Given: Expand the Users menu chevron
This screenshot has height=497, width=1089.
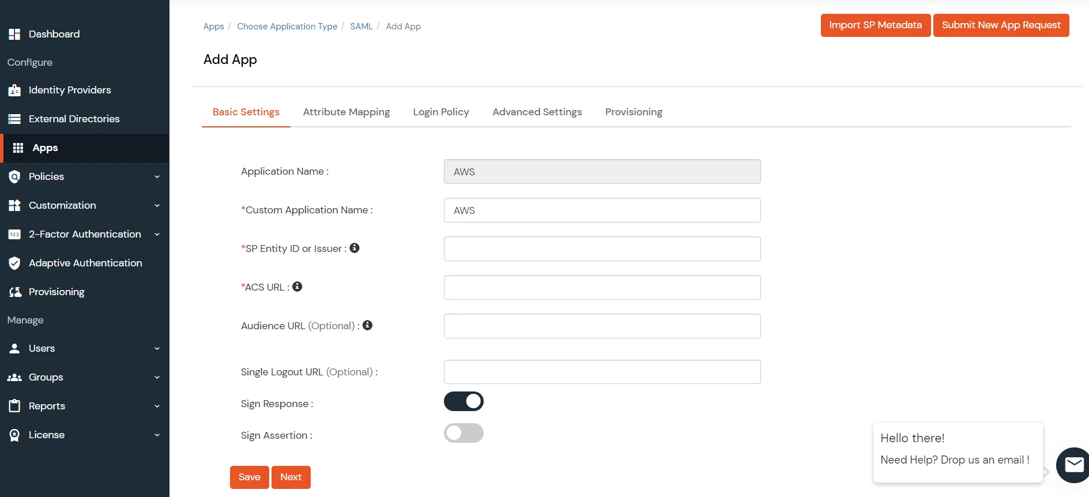Looking at the screenshot, I should [x=157, y=349].
